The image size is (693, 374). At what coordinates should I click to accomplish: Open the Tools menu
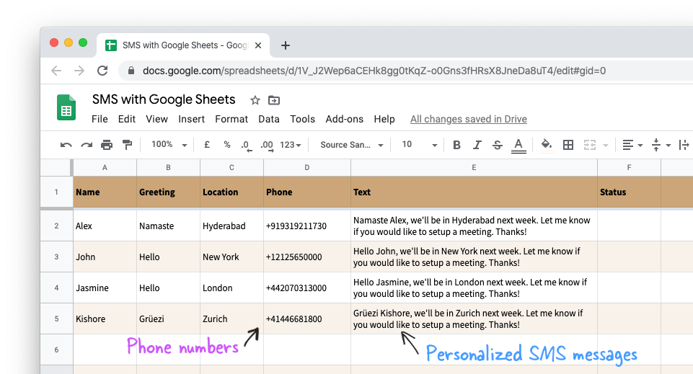[302, 119]
